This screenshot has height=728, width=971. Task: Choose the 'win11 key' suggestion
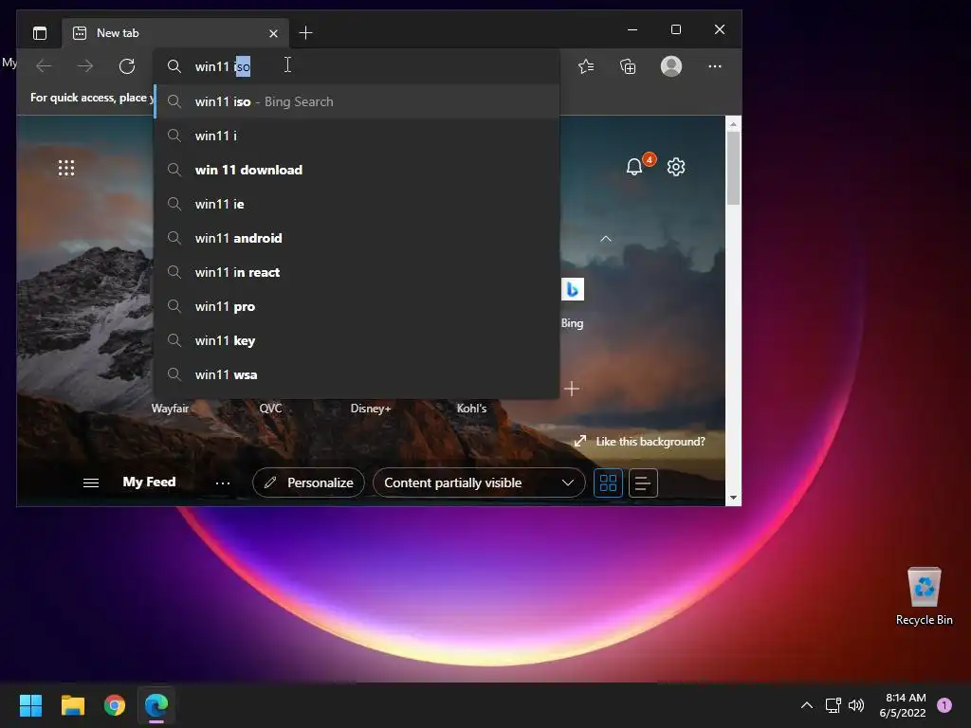[x=357, y=340]
